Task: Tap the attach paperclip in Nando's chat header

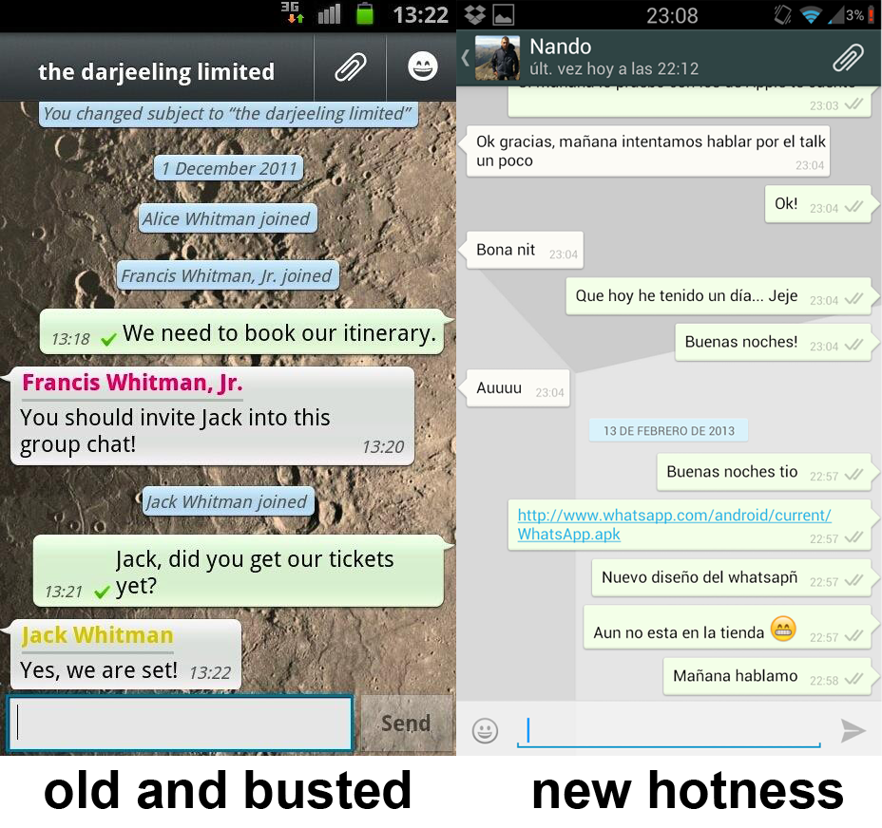Action: (x=848, y=58)
